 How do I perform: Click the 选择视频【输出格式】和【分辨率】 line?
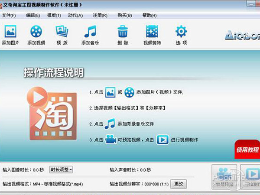point(127,108)
